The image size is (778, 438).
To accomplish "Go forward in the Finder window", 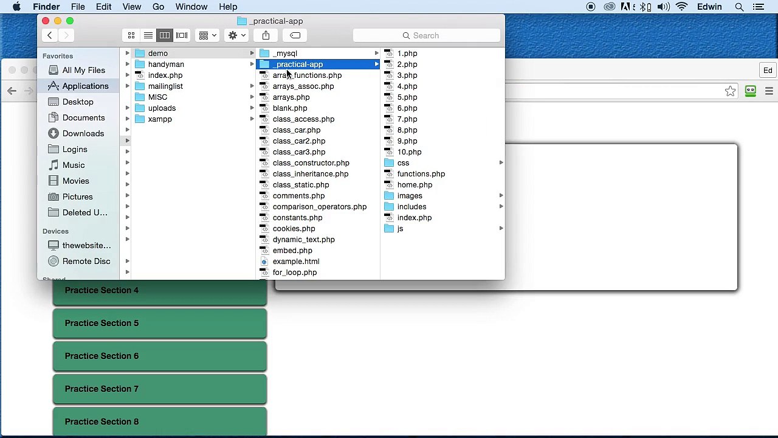I will pyautogui.click(x=66, y=35).
